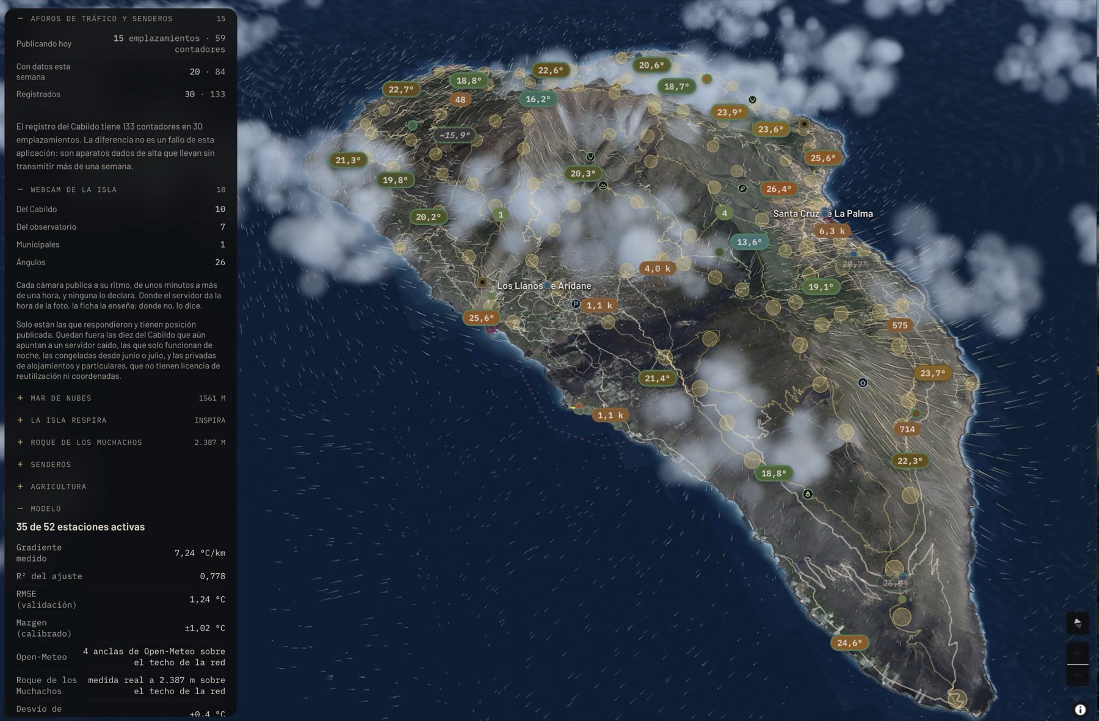Click the Del observatorio webcam row
Image resolution: width=1099 pixels, height=721 pixels.
click(x=121, y=227)
